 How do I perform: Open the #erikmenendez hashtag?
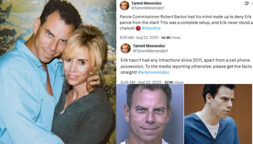coord(154,72)
